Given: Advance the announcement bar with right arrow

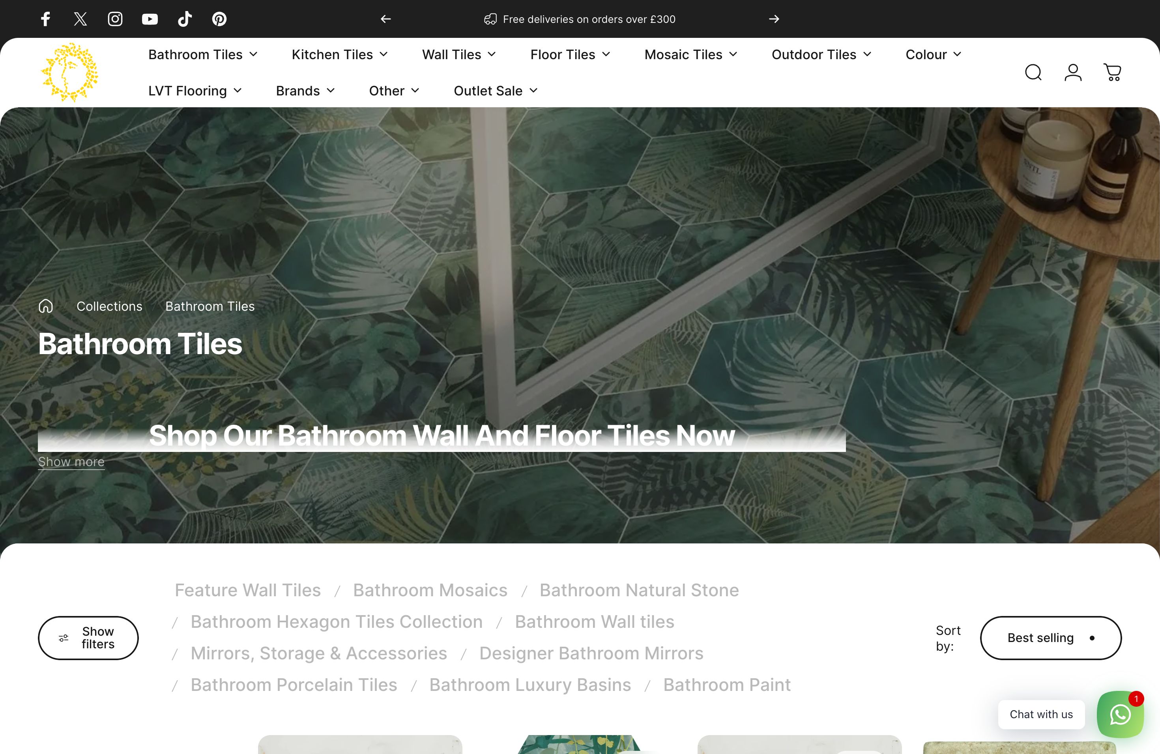Looking at the screenshot, I should click(774, 19).
